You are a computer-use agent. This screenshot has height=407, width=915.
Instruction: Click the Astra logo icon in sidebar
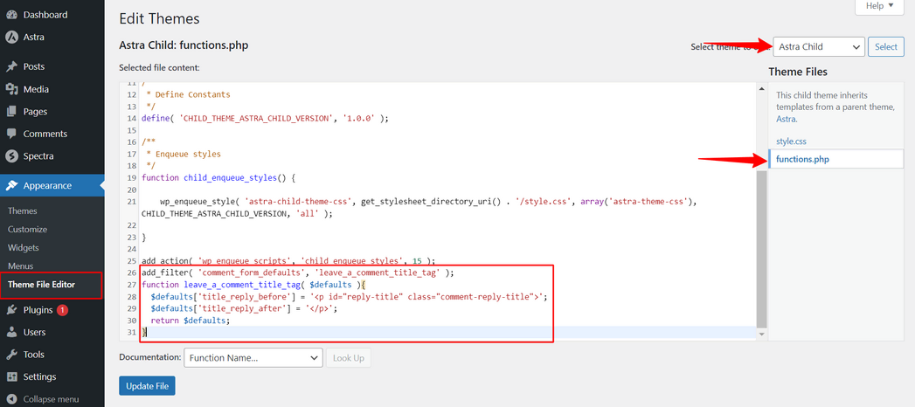[x=12, y=38]
